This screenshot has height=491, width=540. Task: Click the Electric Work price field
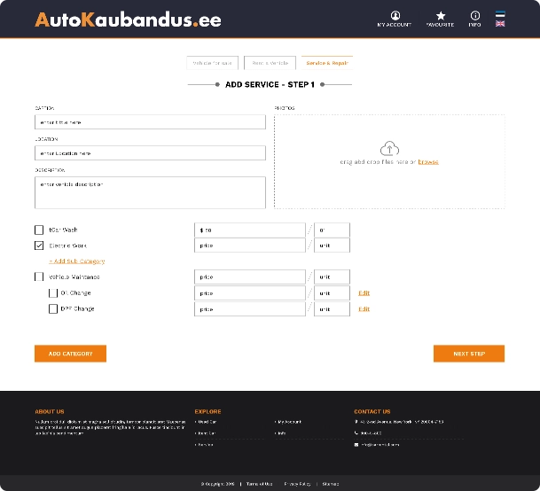coord(250,245)
